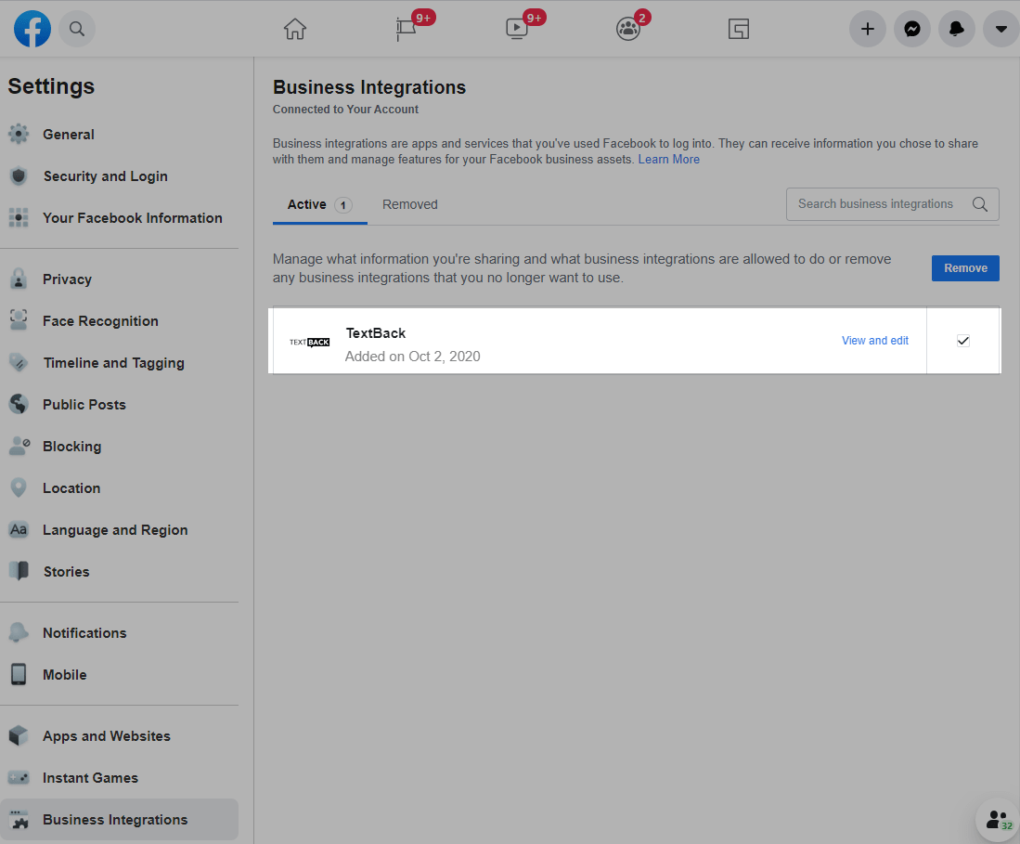Expand the account dropdown arrow

click(1001, 29)
